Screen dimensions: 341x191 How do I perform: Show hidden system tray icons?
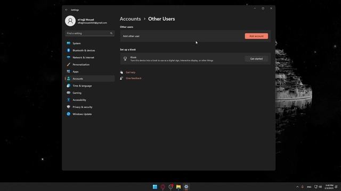(297, 187)
